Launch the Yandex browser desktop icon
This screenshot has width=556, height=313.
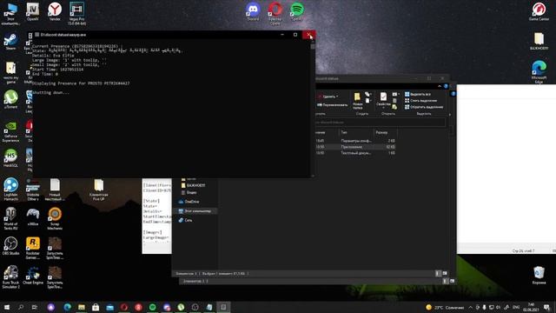pos(55,11)
